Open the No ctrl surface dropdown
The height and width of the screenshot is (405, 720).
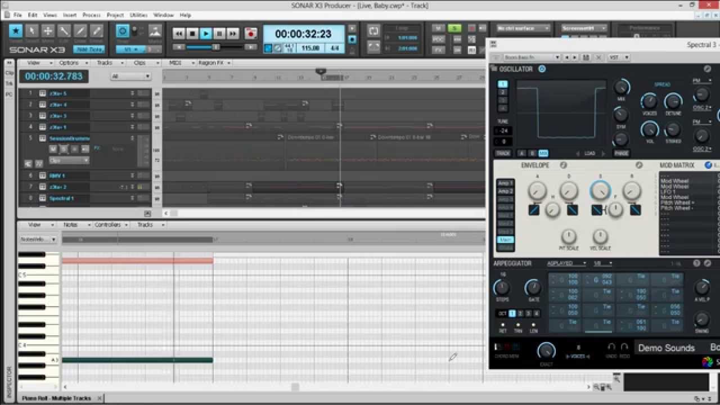pyautogui.click(x=523, y=28)
